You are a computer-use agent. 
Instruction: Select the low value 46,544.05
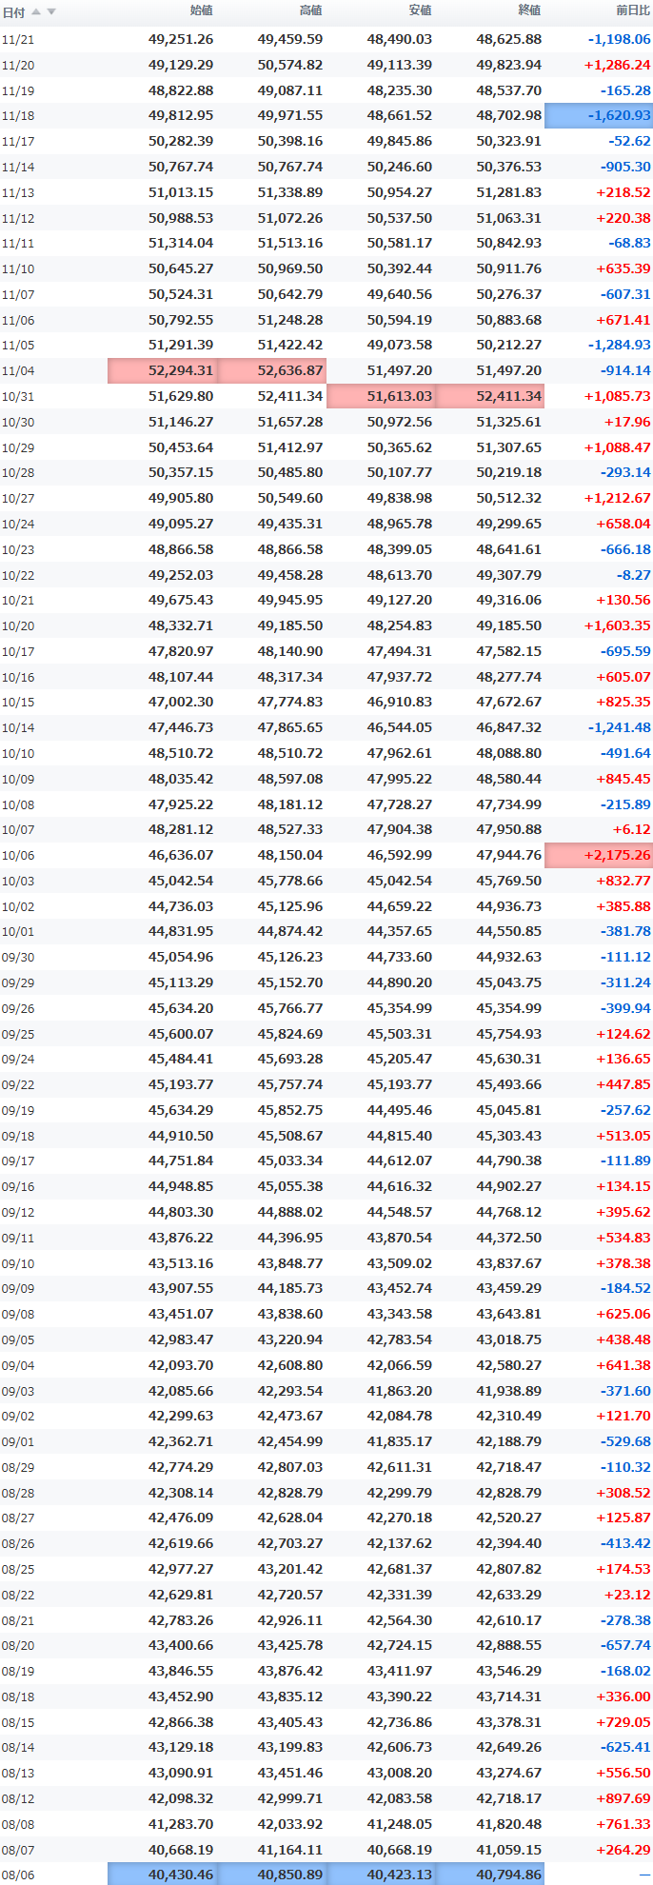tap(400, 728)
